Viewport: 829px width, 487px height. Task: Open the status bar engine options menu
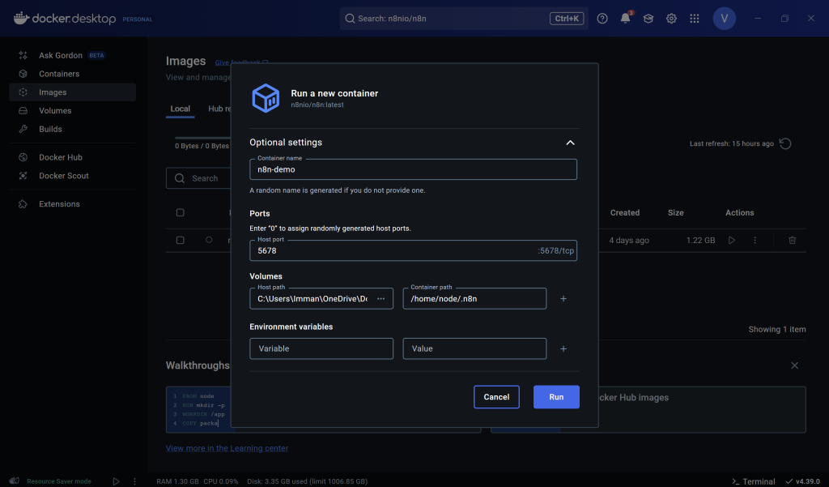pyautogui.click(x=134, y=481)
